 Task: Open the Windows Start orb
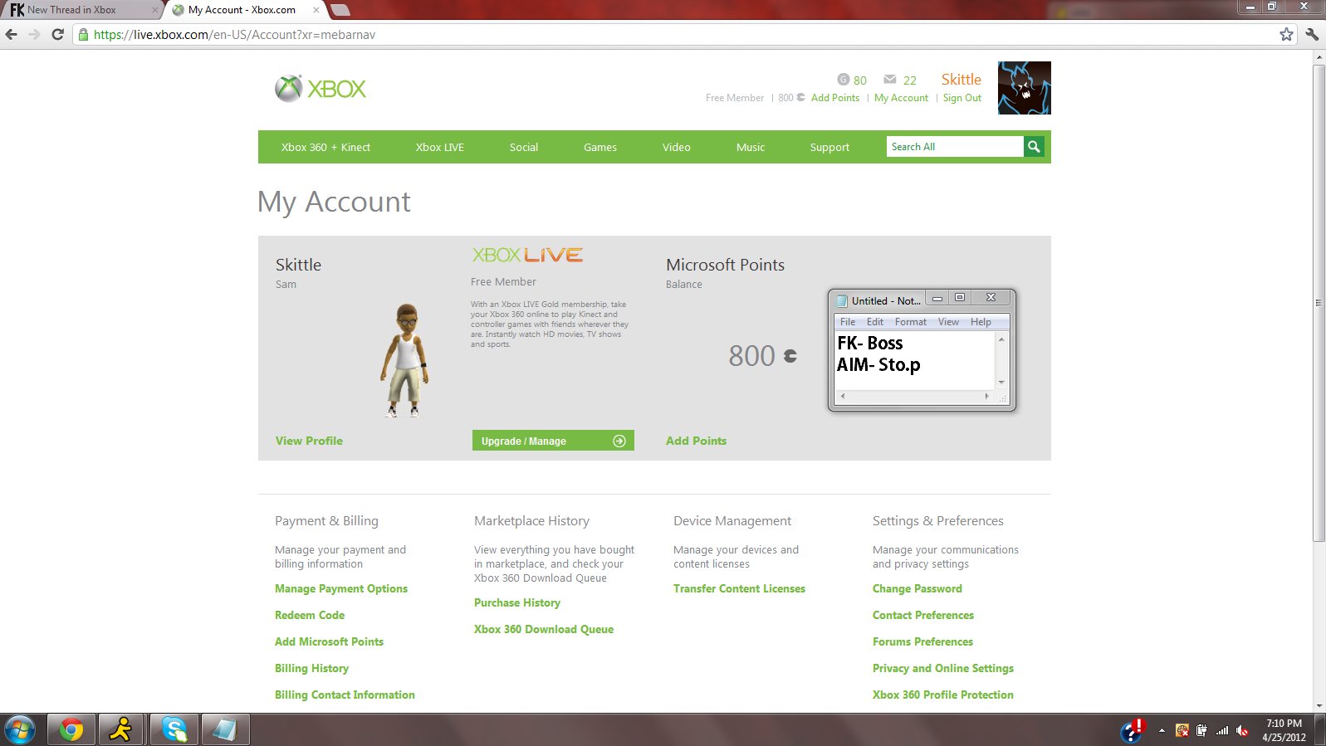pyautogui.click(x=19, y=730)
